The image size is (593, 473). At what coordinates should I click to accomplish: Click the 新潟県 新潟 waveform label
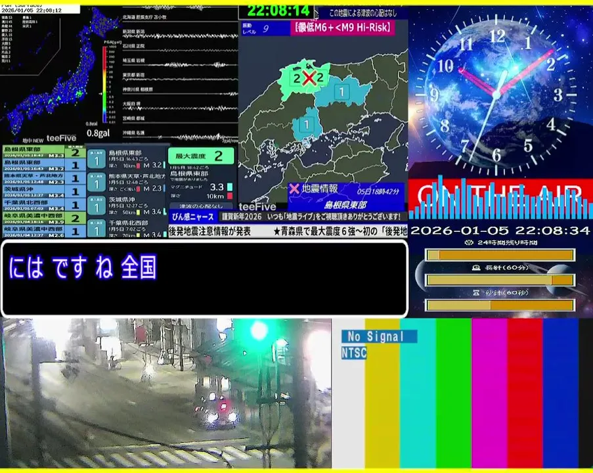[x=133, y=32]
